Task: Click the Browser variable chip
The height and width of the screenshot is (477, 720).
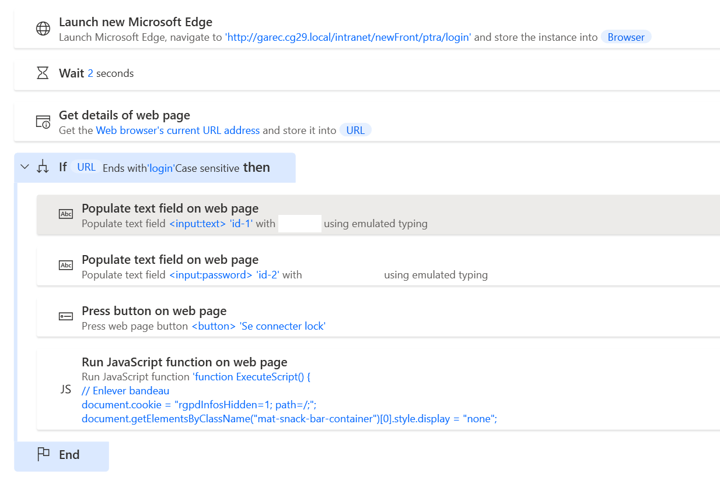Action: tap(625, 37)
